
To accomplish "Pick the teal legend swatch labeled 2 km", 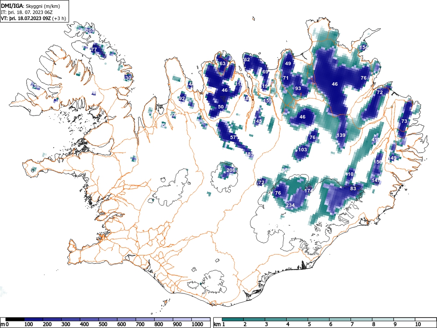I will (254, 319).
